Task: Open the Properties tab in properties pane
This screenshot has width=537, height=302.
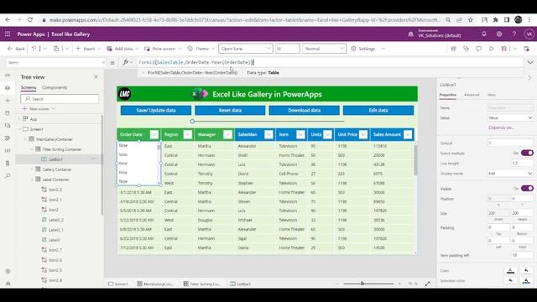Action: pos(447,95)
